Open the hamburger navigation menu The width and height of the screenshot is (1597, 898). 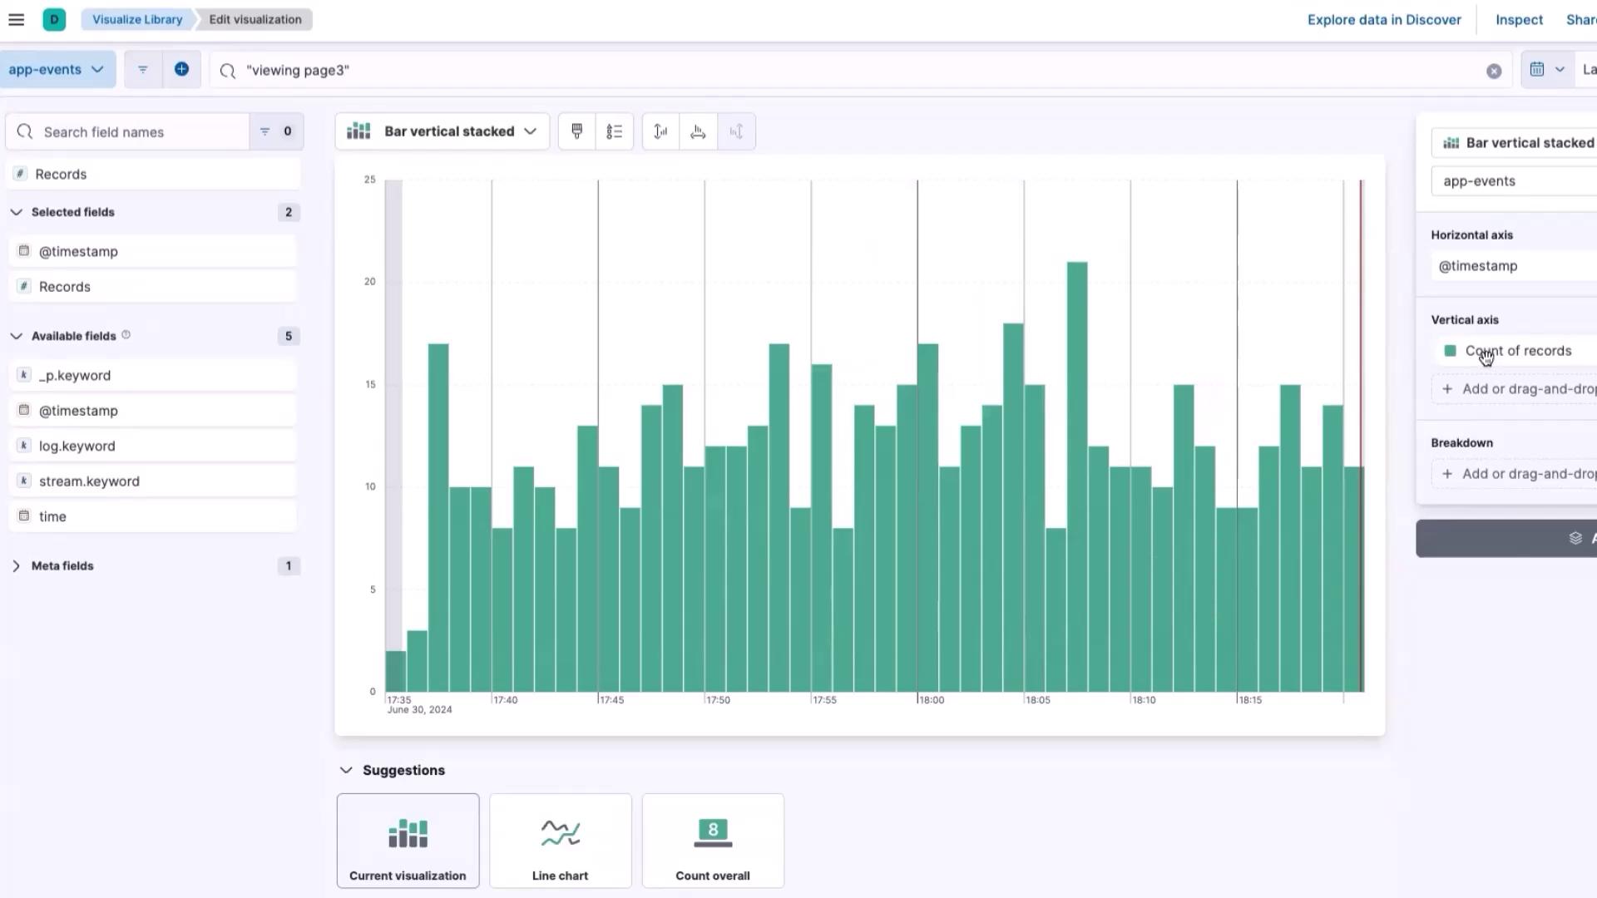(x=16, y=19)
